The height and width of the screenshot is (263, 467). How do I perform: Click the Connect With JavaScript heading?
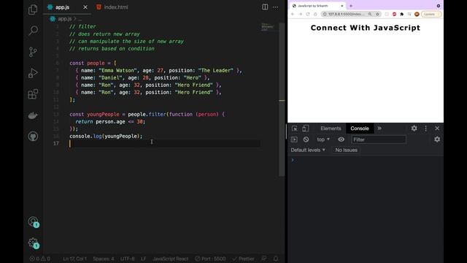pyautogui.click(x=365, y=28)
